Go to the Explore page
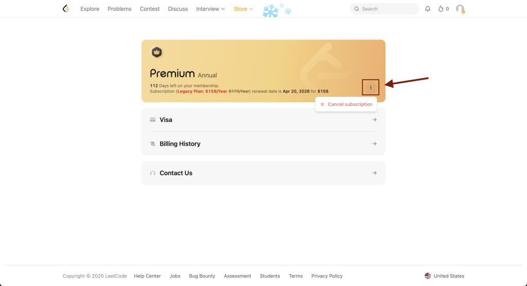Image resolution: width=527 pixels, height=286 pixels. 90,9
